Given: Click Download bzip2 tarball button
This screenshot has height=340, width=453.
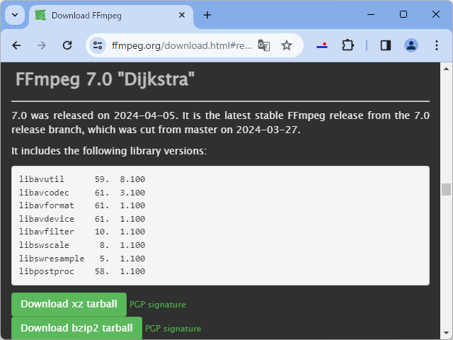Looking at the screenshot, I should pos(76,328).
